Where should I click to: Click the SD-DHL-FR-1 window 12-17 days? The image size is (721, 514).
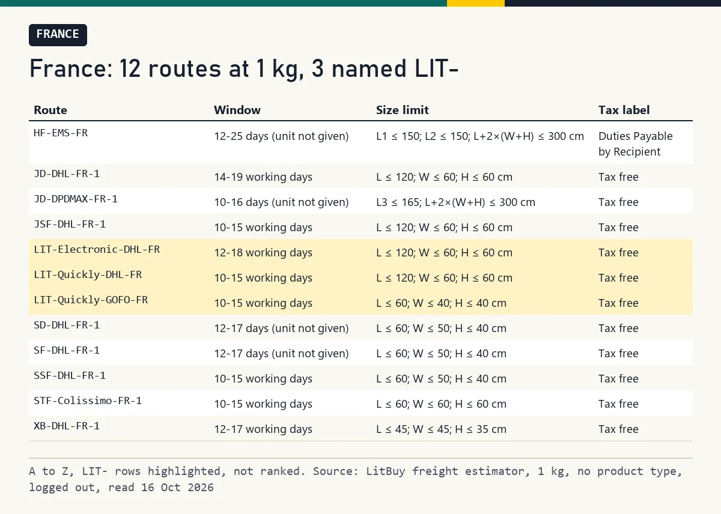281,328
